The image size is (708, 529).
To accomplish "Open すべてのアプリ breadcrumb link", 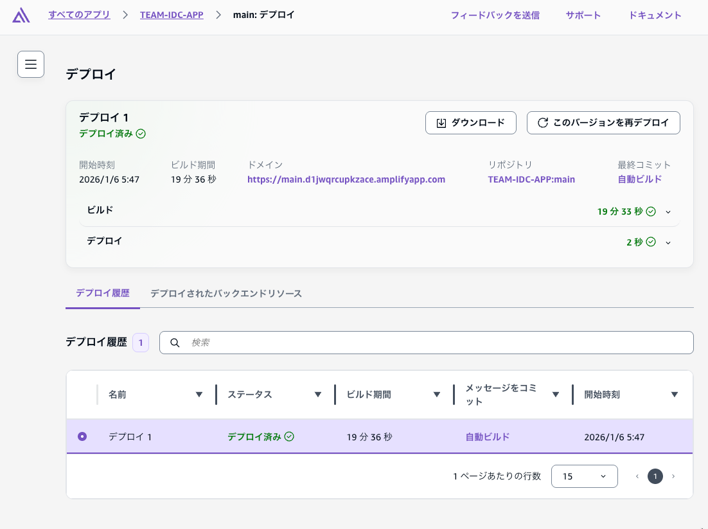I will point(79,15).
